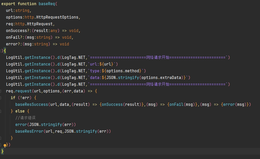
Task: Click options.extraData in the data log line
Action: tap(161, 77)
